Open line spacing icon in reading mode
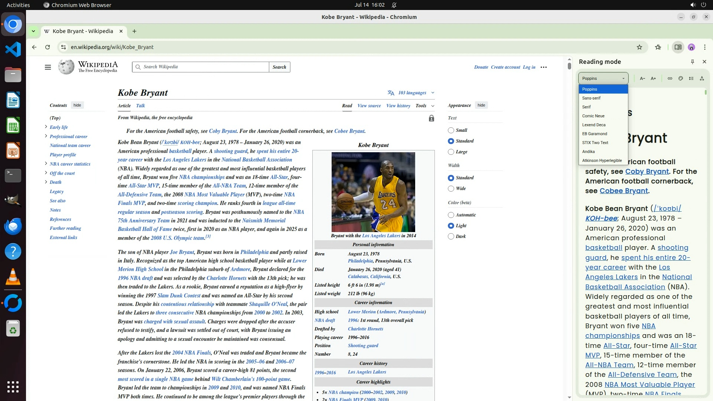 (691, 78)
